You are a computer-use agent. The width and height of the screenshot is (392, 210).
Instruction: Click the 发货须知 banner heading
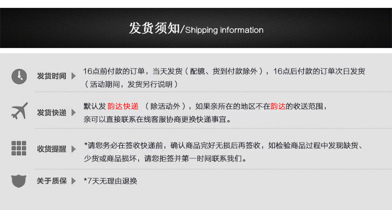click(x=154, y=28)
